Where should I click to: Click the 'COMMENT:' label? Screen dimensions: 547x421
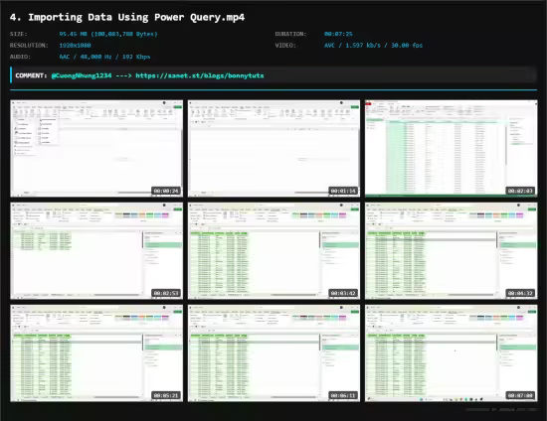click(31, 75)
